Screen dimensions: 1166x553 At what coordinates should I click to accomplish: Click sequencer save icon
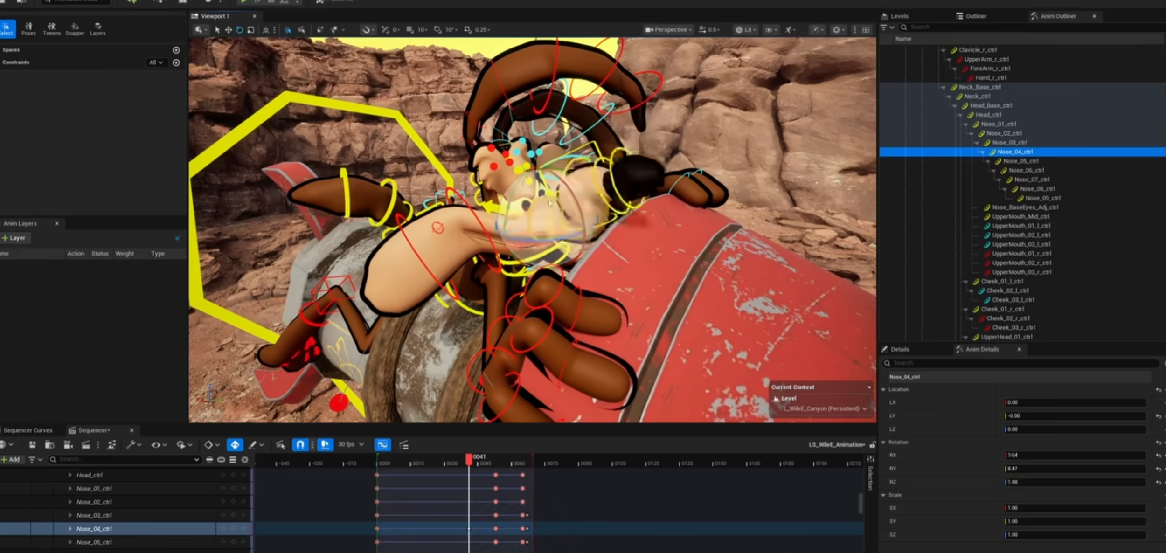(x=32, y=445)
